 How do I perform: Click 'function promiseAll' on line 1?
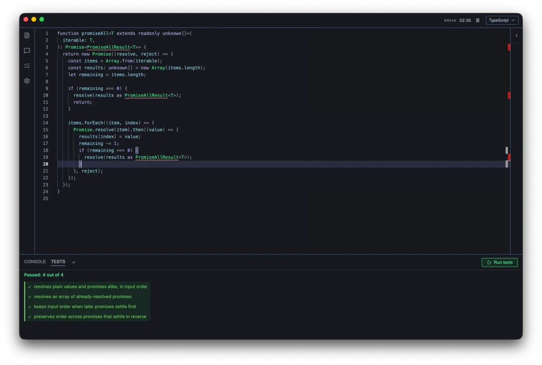pos(82,33)
